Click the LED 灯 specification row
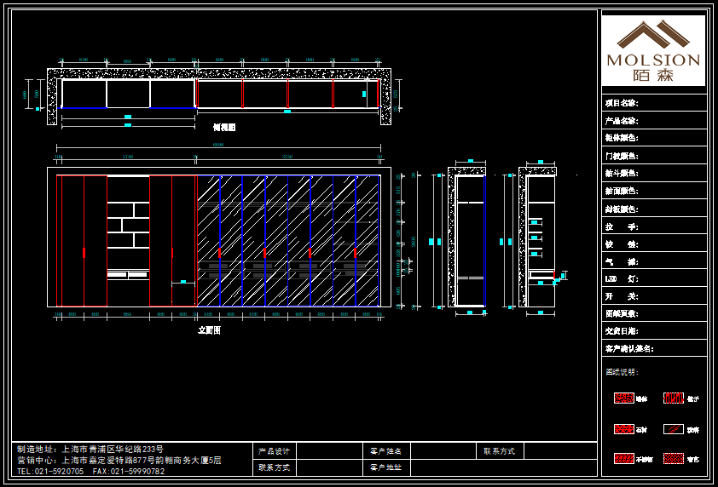This screenshot has width=718, height=487. pos(653,279)
